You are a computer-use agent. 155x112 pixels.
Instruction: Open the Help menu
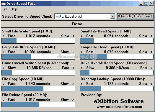pos(14,9)
